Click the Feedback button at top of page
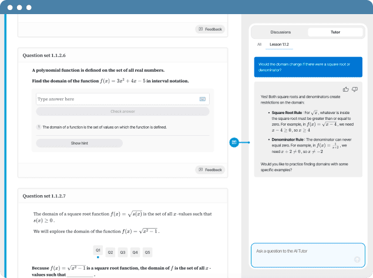Viewport: 373px width, 278px height. point(210,29)
